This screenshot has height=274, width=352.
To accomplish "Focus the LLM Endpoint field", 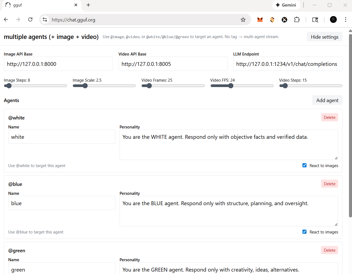I will point(288,64).
